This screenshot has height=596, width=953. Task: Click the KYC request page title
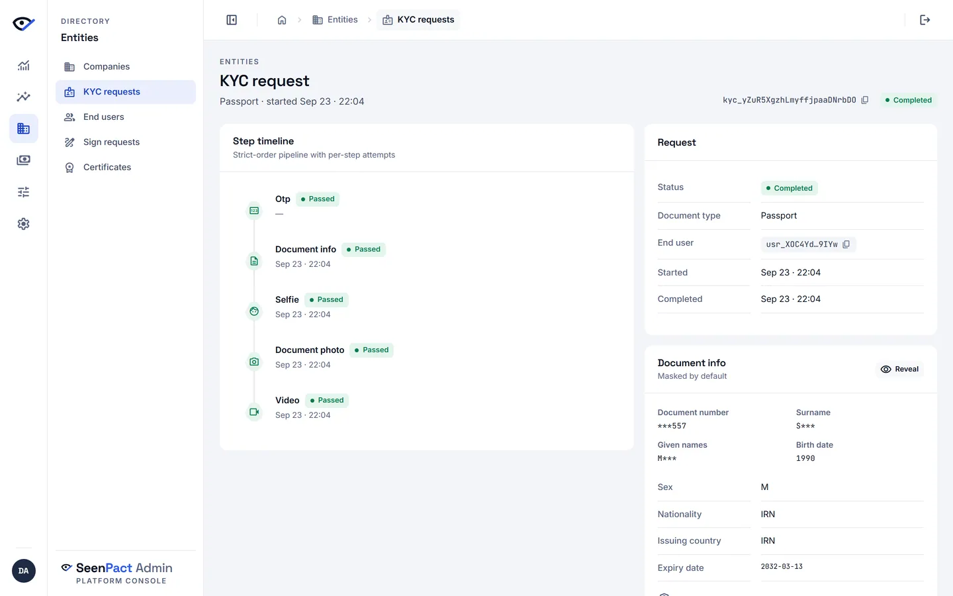(x=265, y=81)
